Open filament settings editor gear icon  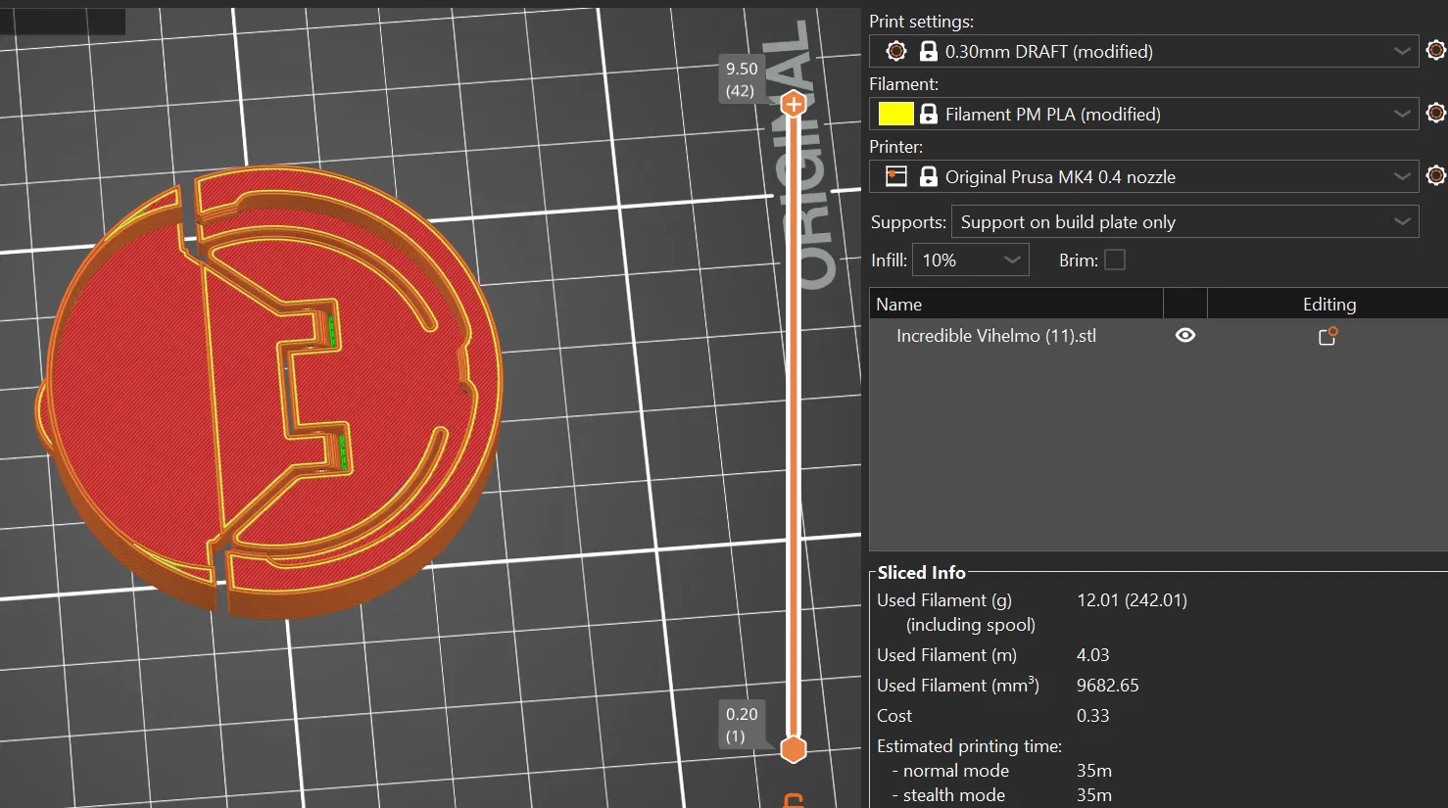[1435, 113]
